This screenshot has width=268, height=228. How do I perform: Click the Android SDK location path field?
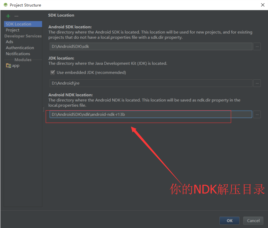tap(151, 47)
